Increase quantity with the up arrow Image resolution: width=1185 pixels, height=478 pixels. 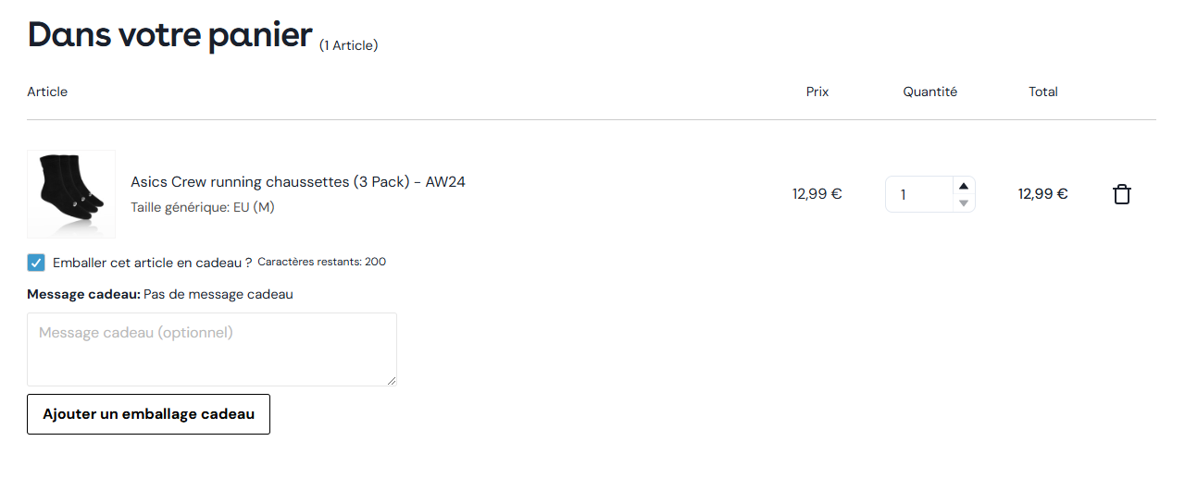coord(964,186)
